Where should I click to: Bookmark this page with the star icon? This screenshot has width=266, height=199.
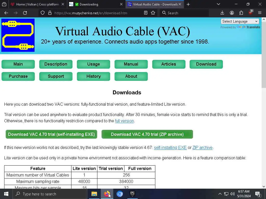[153, 13]
